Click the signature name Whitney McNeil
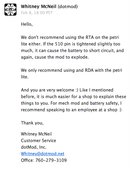Image resolution: width=129 pixels, height=169 pixels. [x=36, y=134]
